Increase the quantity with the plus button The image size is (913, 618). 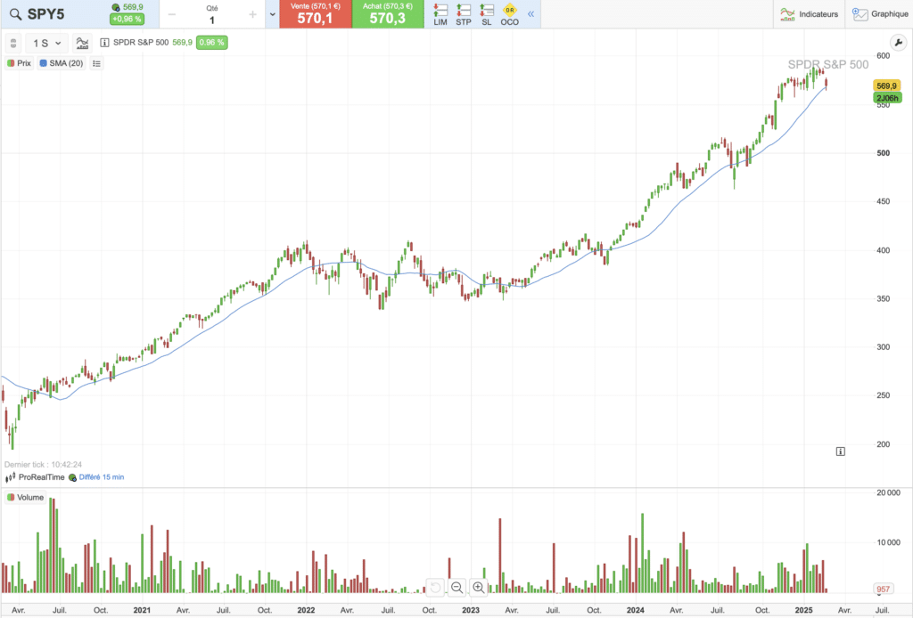tap(252, 14)
